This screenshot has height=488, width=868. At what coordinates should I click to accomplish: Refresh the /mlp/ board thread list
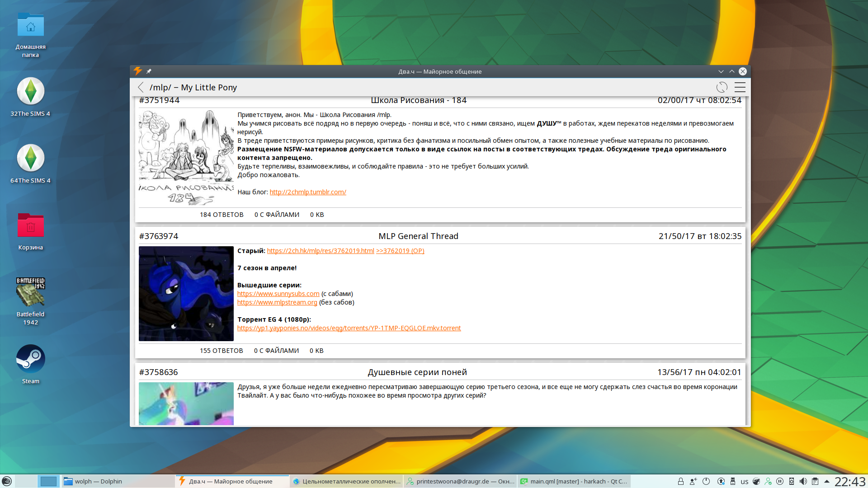[722, 87]
